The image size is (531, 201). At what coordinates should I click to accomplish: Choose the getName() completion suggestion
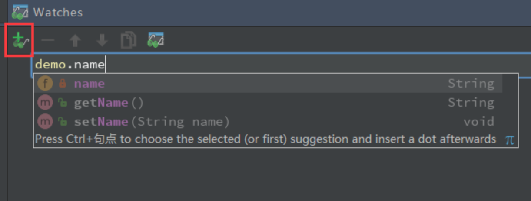pyautogui.click(x=269, y=103)
